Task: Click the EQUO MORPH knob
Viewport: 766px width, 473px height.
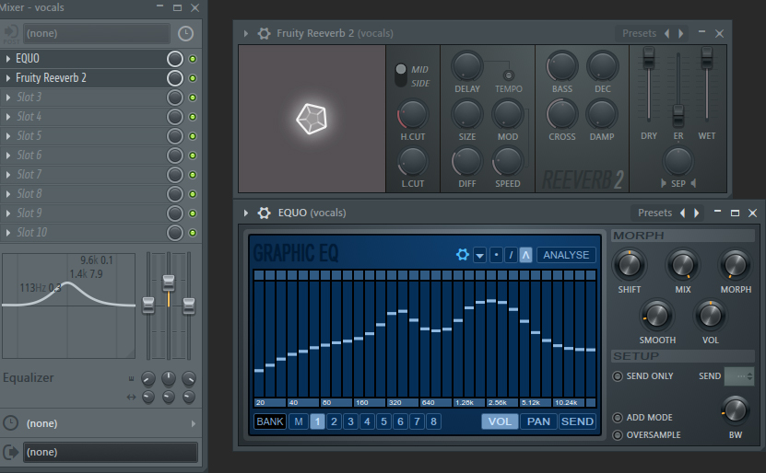Action: click(x=736, y=265)
